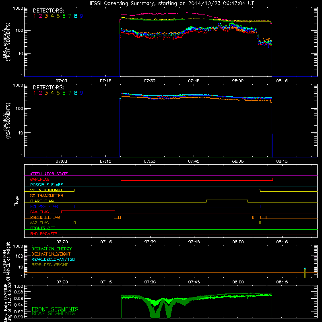Click the DECIMATION CHANNEL or weight axis title
This screenshot has width=322, height=322.
pos(6,261)
